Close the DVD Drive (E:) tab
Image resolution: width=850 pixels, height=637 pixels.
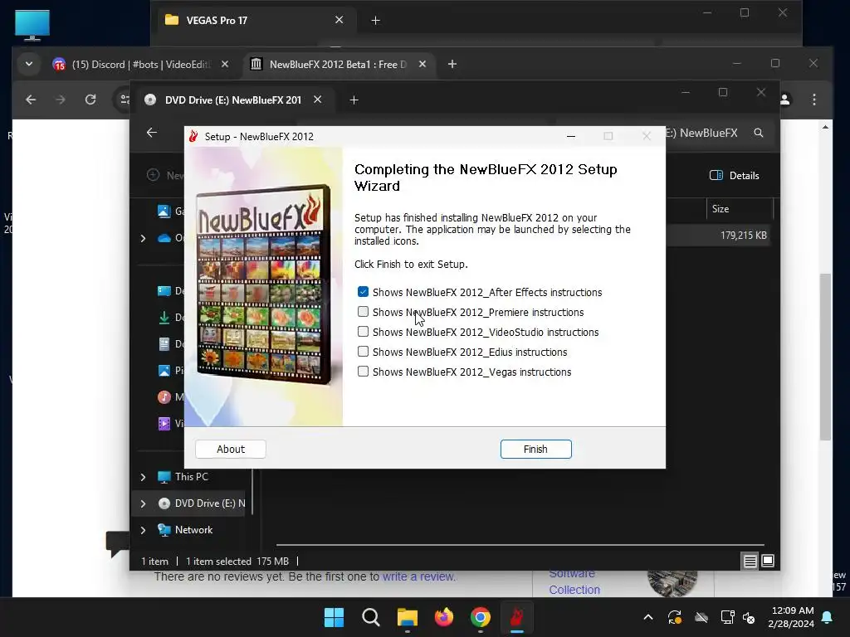click(318, 100)
